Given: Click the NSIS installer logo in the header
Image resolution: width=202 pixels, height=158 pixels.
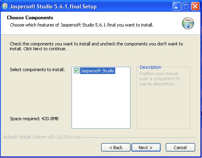Looking at the screenshot, I should (188, 23).
